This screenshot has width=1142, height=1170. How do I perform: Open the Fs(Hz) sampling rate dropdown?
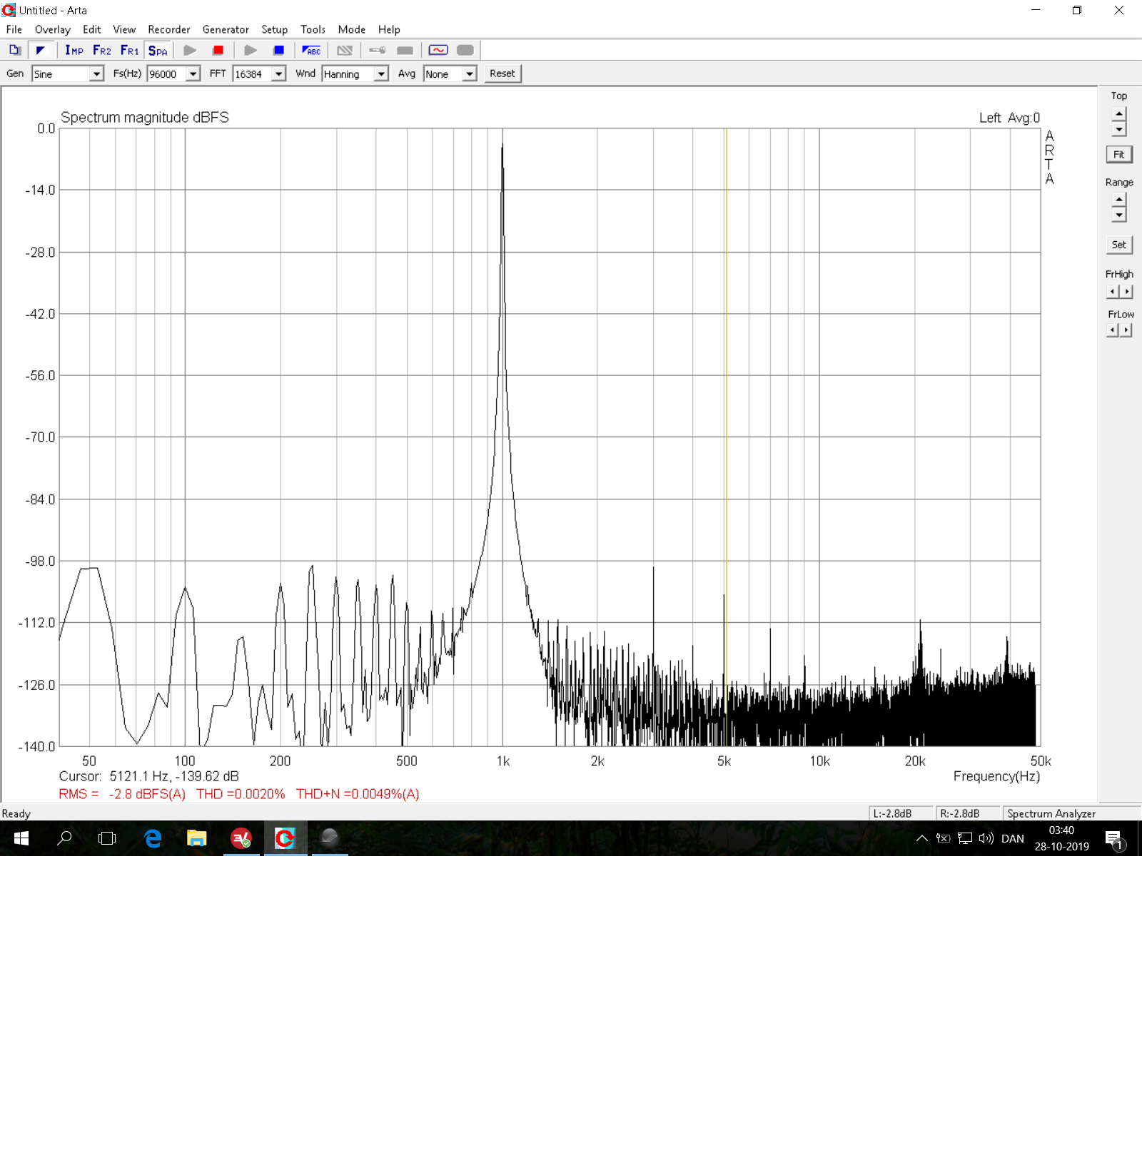pyautogui.click(x=193, y=74)
